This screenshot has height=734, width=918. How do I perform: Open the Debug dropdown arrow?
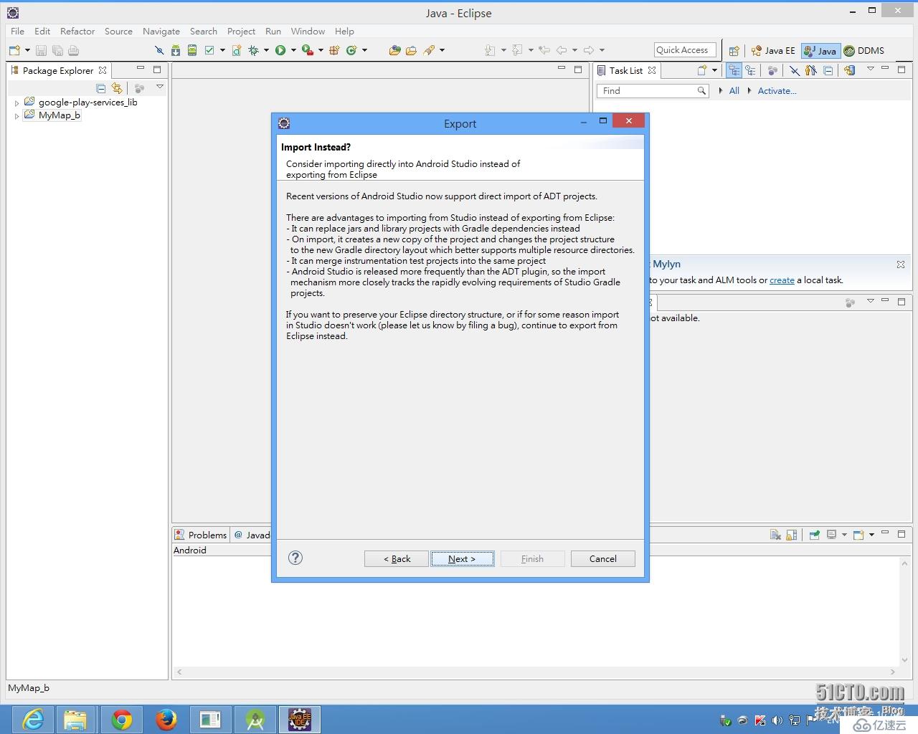coord(266,50)
